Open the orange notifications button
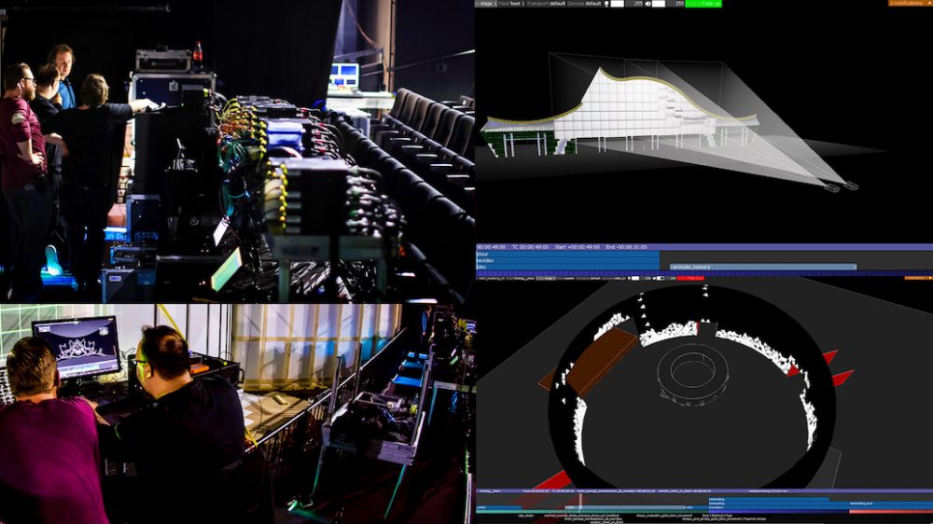The image size is (933, 524). (909, 4)
